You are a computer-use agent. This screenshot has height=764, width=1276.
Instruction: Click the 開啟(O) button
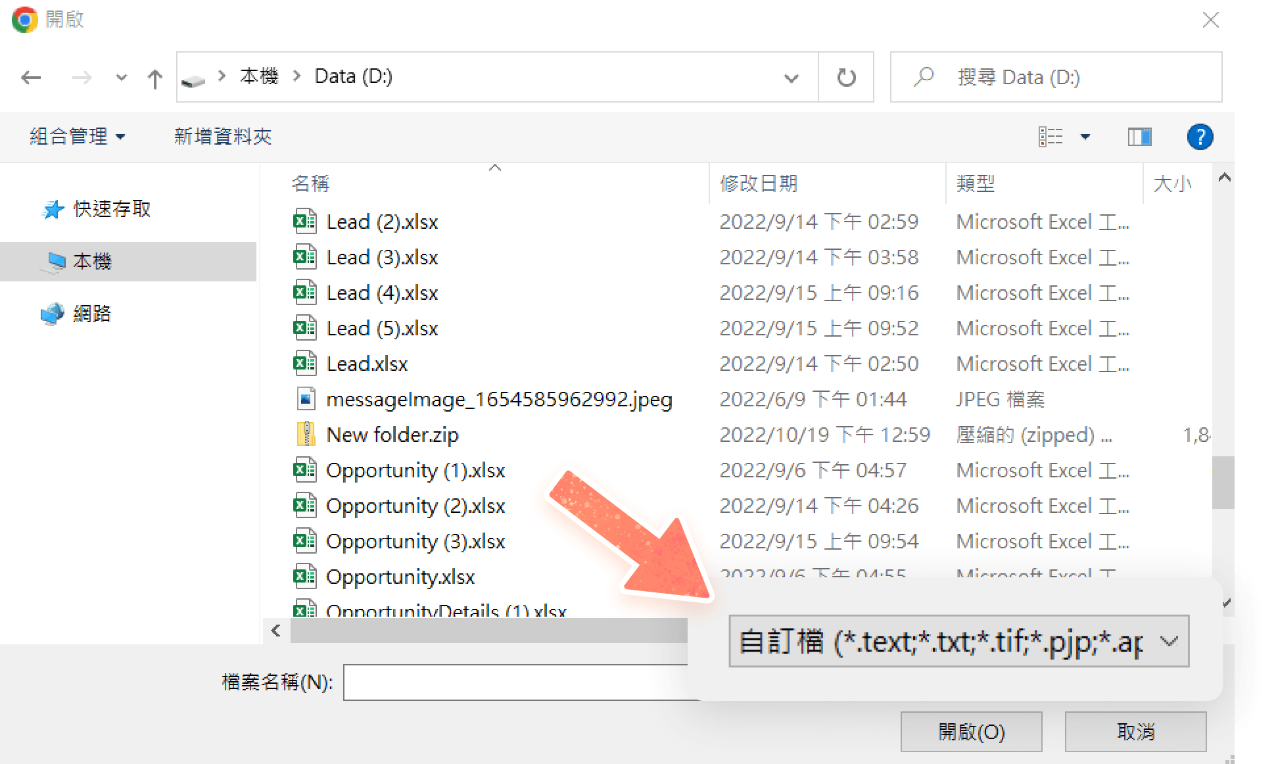[971, 731]
